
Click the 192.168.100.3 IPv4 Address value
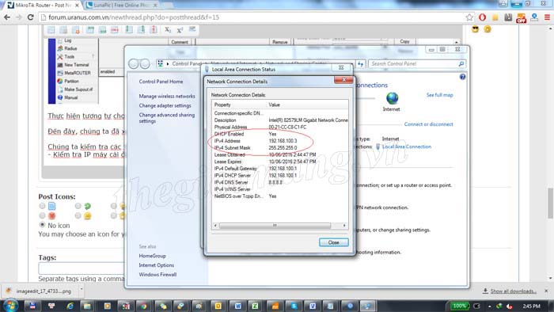point(283,141)
